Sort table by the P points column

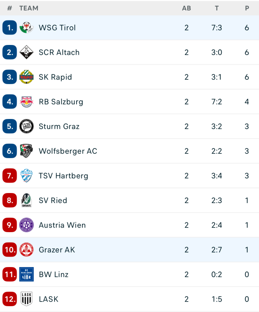coord(247,8)
